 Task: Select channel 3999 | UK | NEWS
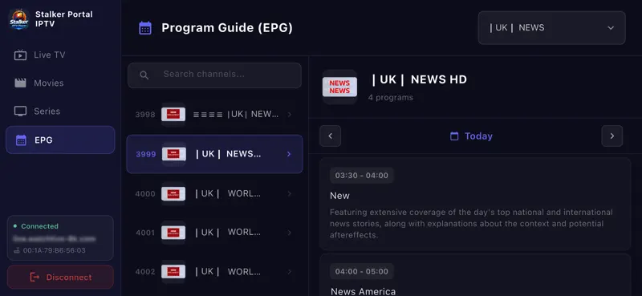coord(214,154)
